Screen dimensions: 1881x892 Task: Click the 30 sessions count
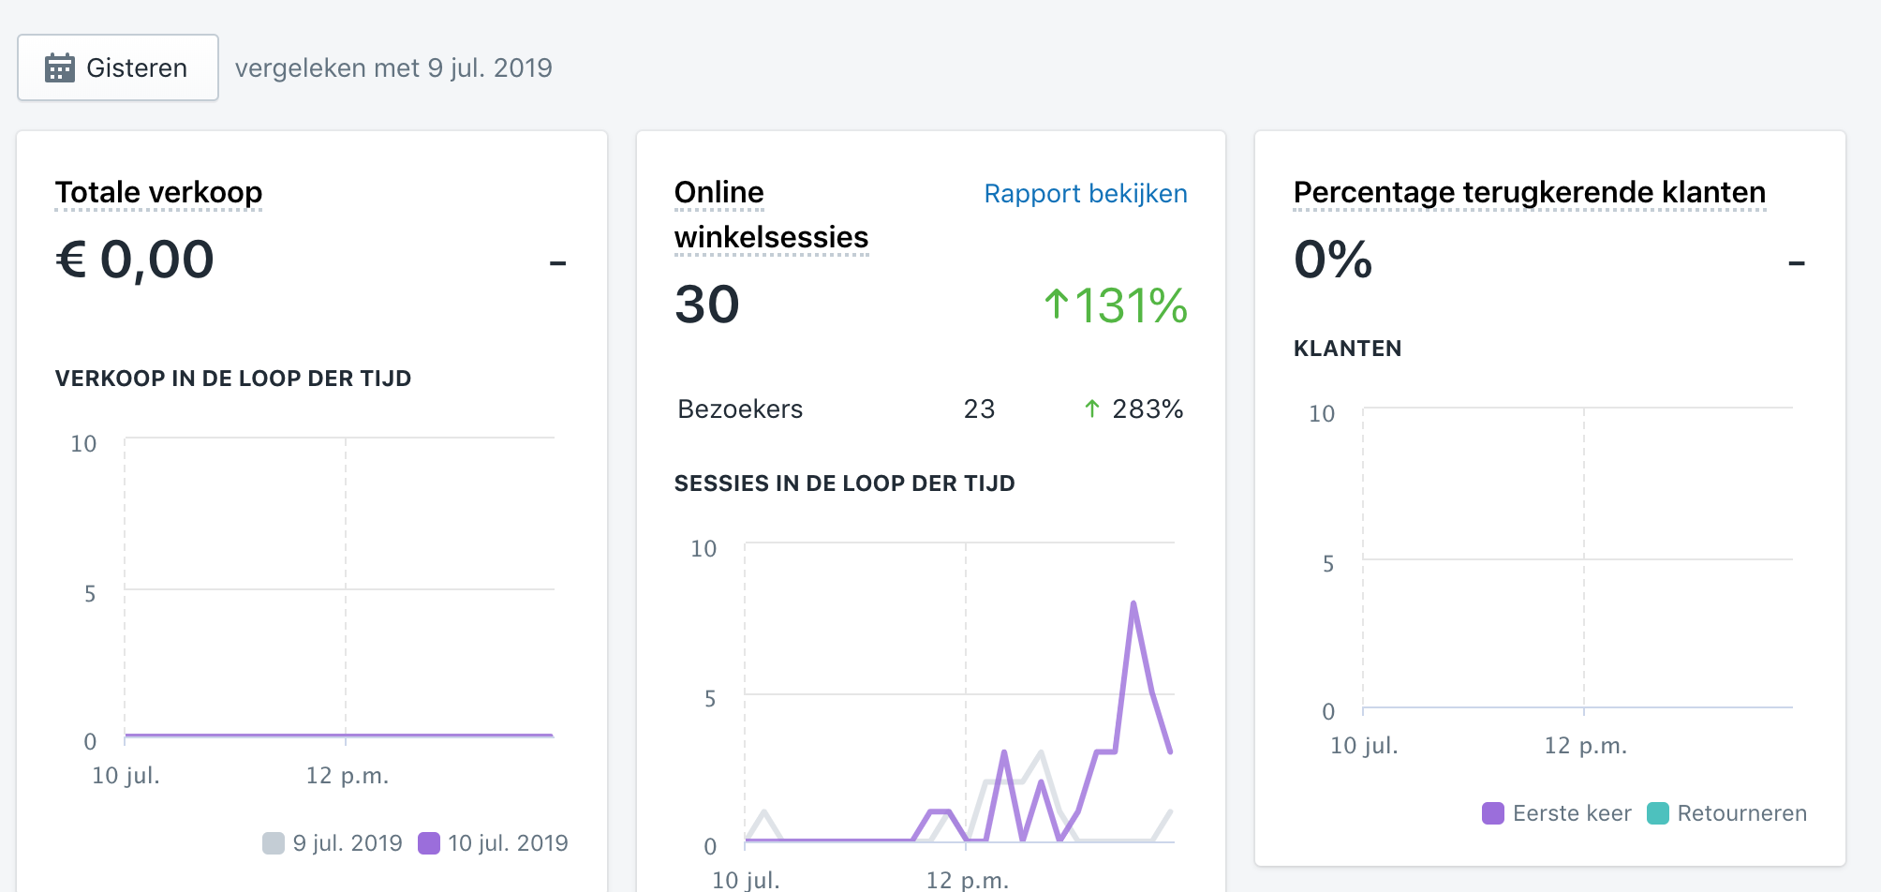pyautogui.click(x=707, y=305)
